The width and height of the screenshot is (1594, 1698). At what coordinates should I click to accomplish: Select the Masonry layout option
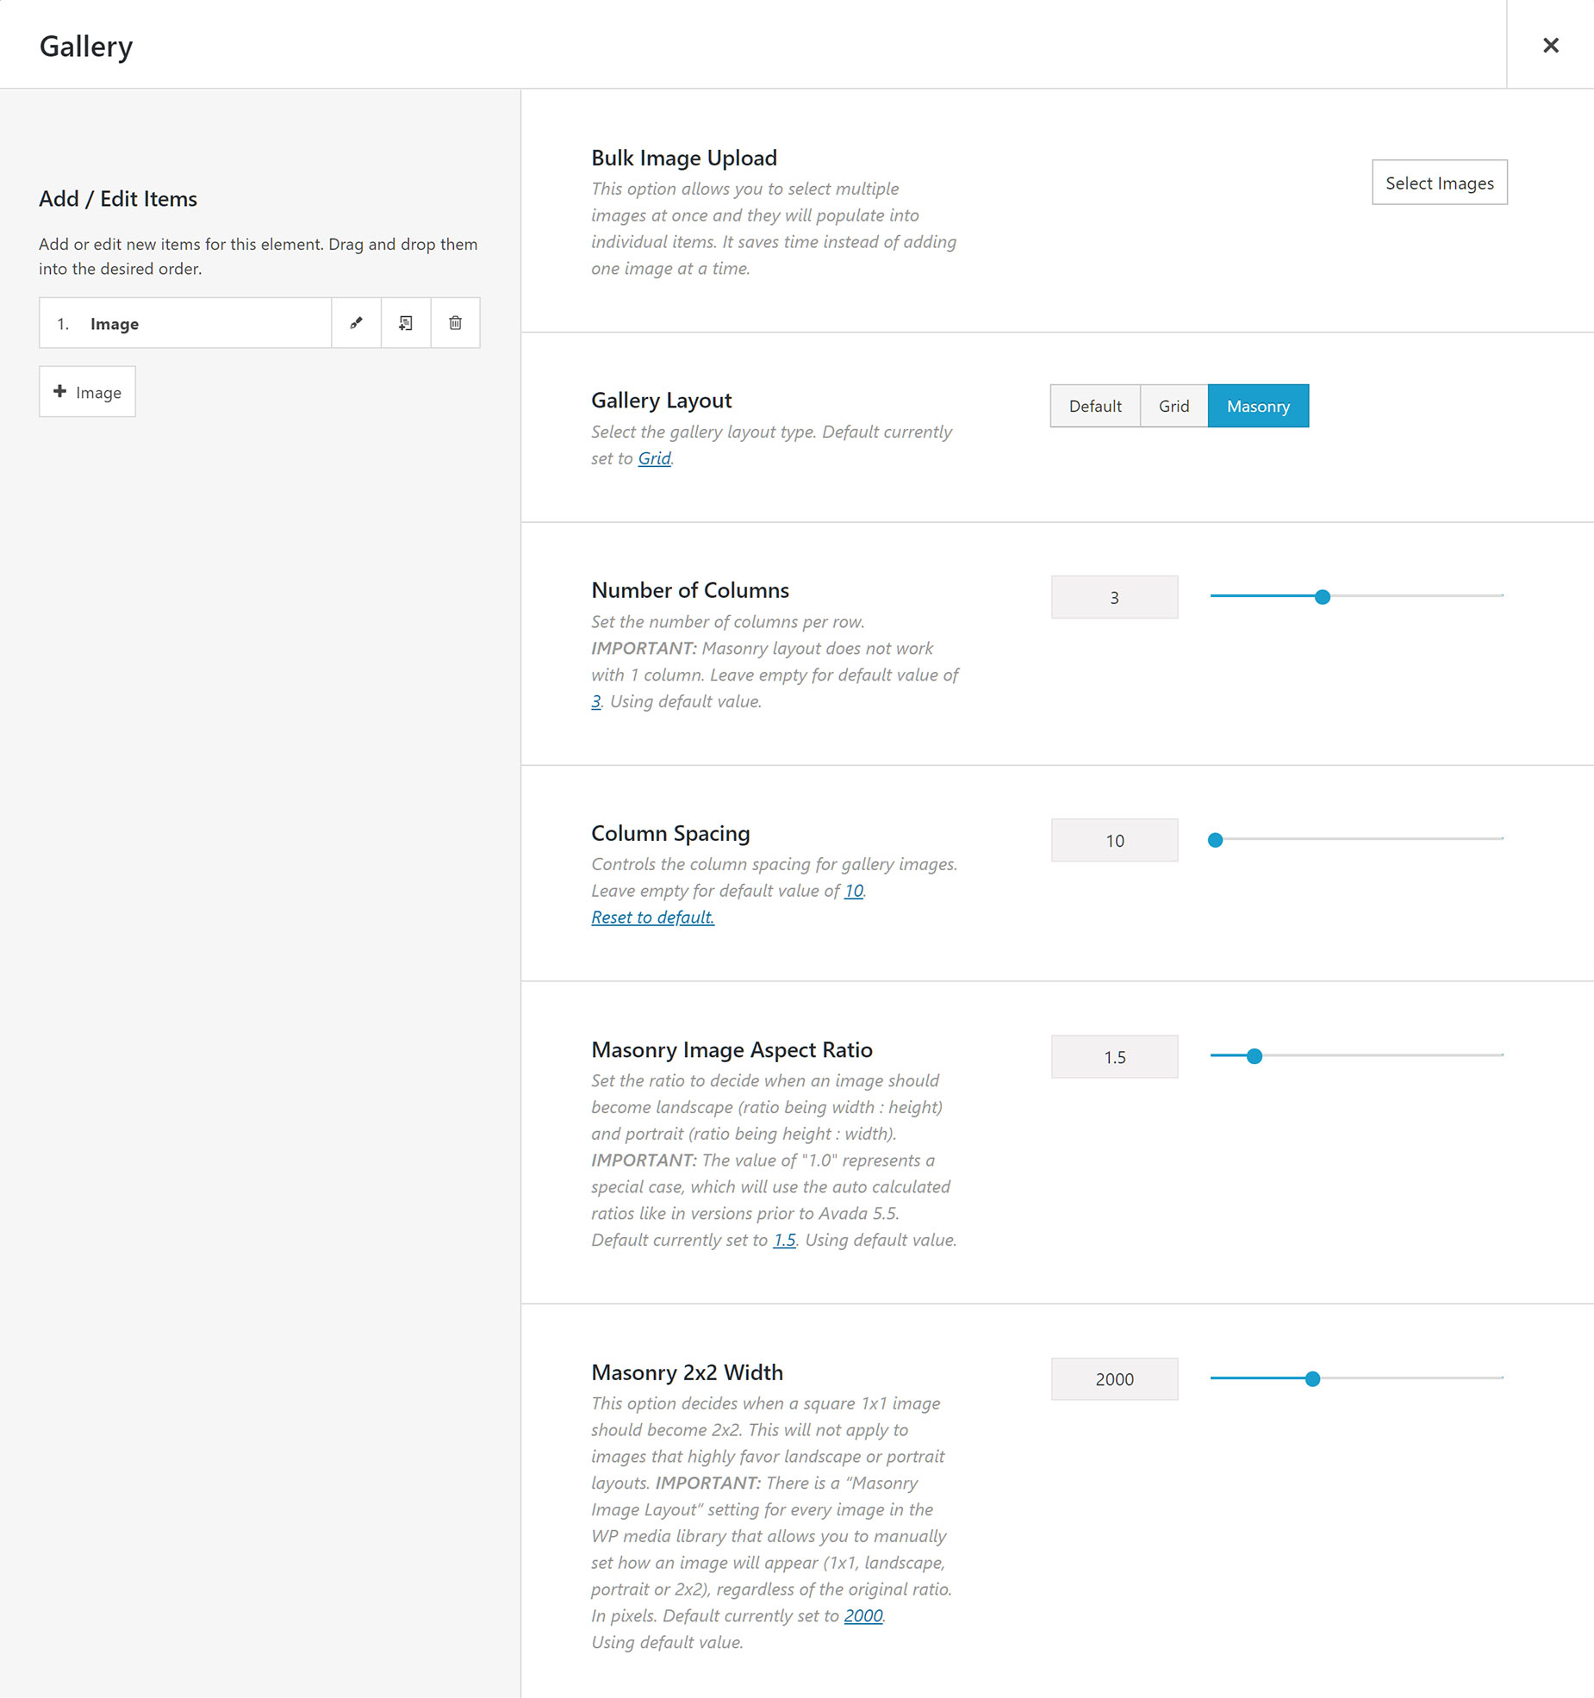(x=1258, y=406)
